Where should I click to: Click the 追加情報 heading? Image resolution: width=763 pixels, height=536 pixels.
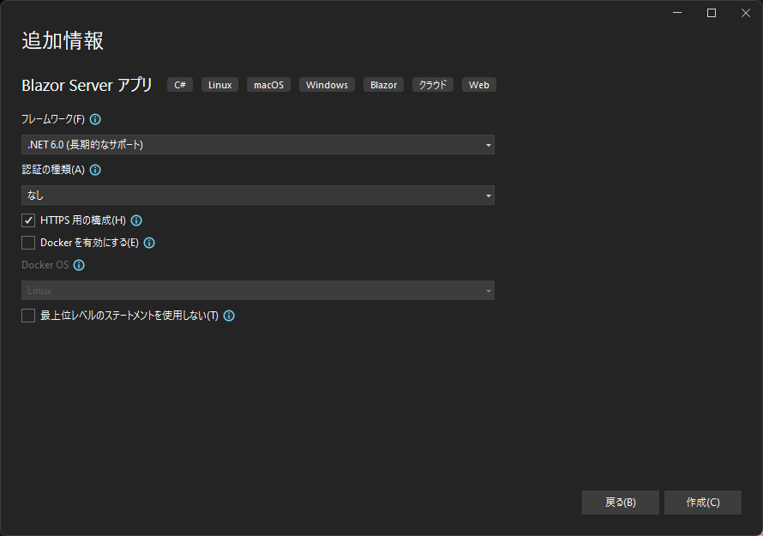[x=63, y=40]
